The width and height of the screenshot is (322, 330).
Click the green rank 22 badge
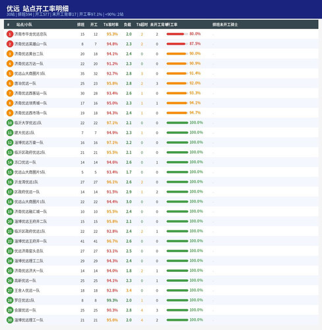pyautogui.click(x=10, y=241)
